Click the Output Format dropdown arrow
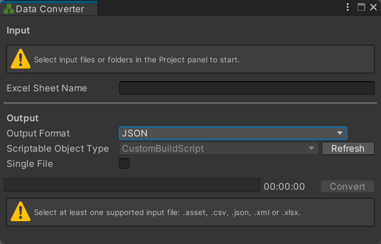381x244 pixels. pos(340,133)
